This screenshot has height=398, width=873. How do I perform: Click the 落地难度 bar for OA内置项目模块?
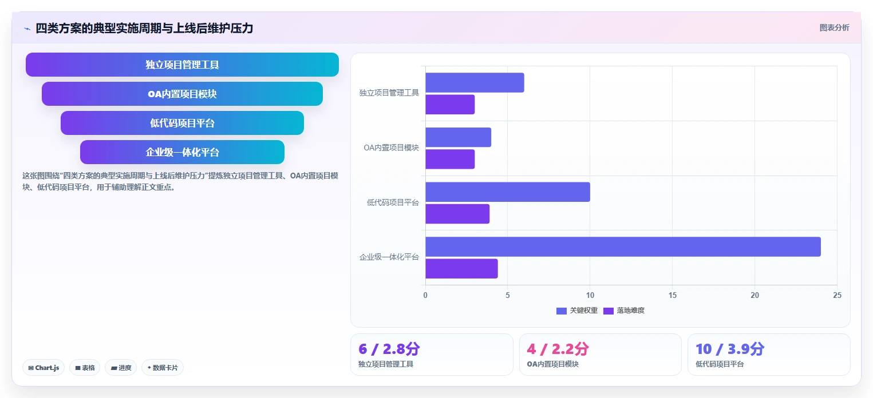[450, 159]
